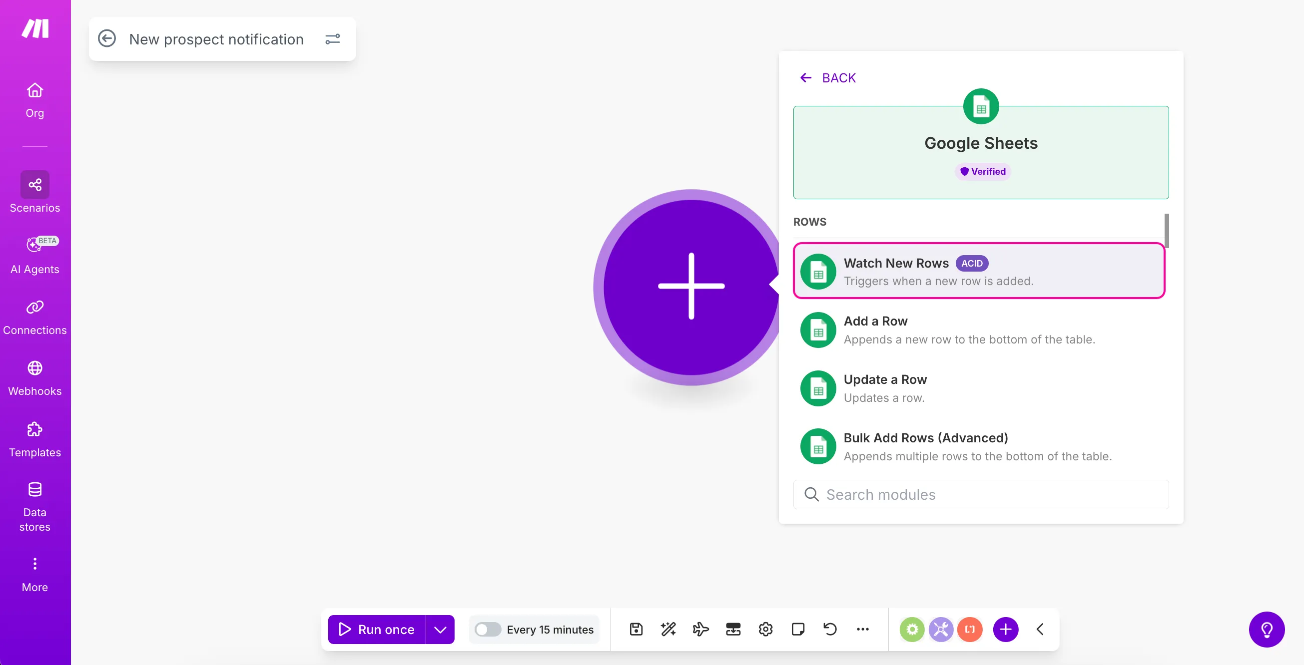Browse the Templates section
This screenshot has height=665, width=1304.
pos(35,439)
